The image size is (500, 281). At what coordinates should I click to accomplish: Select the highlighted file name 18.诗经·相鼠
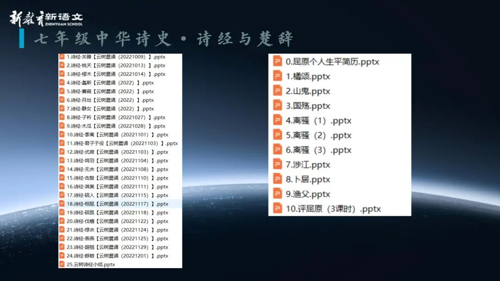click(117, 204)
